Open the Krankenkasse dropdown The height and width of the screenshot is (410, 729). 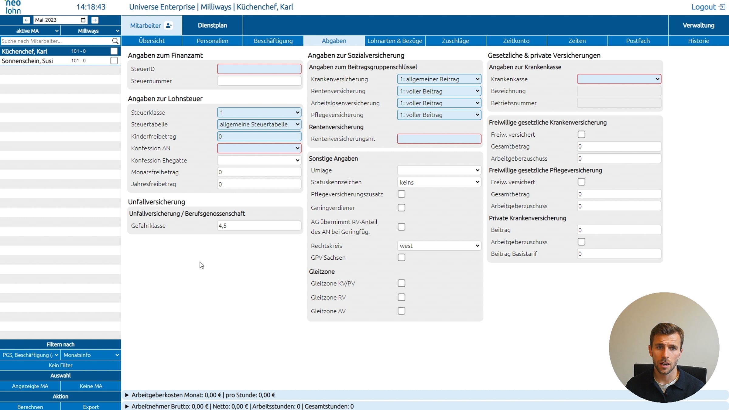619,79
